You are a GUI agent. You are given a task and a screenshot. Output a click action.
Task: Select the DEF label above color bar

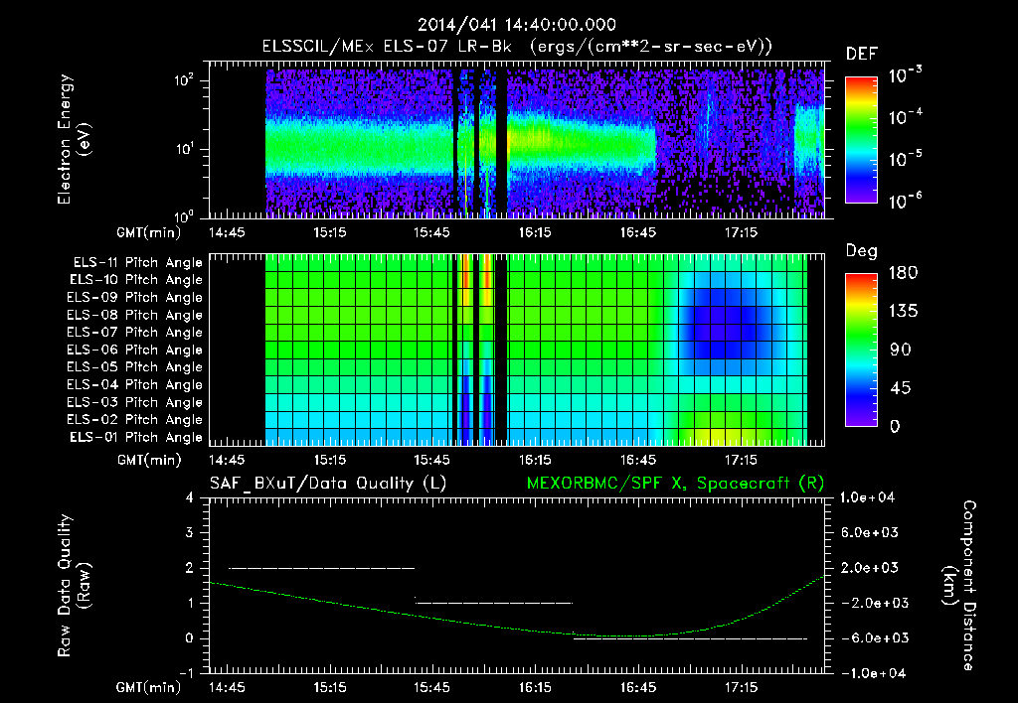pyautogui.click(x=862, y=54)
